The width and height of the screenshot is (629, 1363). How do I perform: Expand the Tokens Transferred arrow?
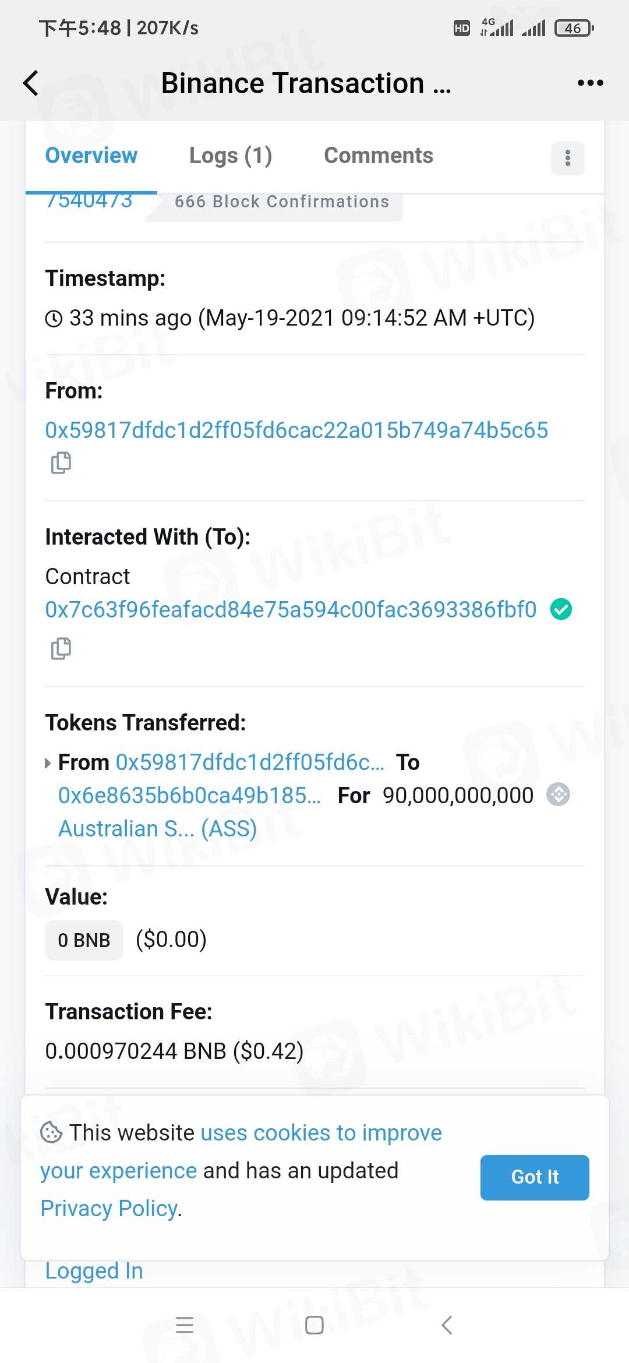tap(48, 763)
